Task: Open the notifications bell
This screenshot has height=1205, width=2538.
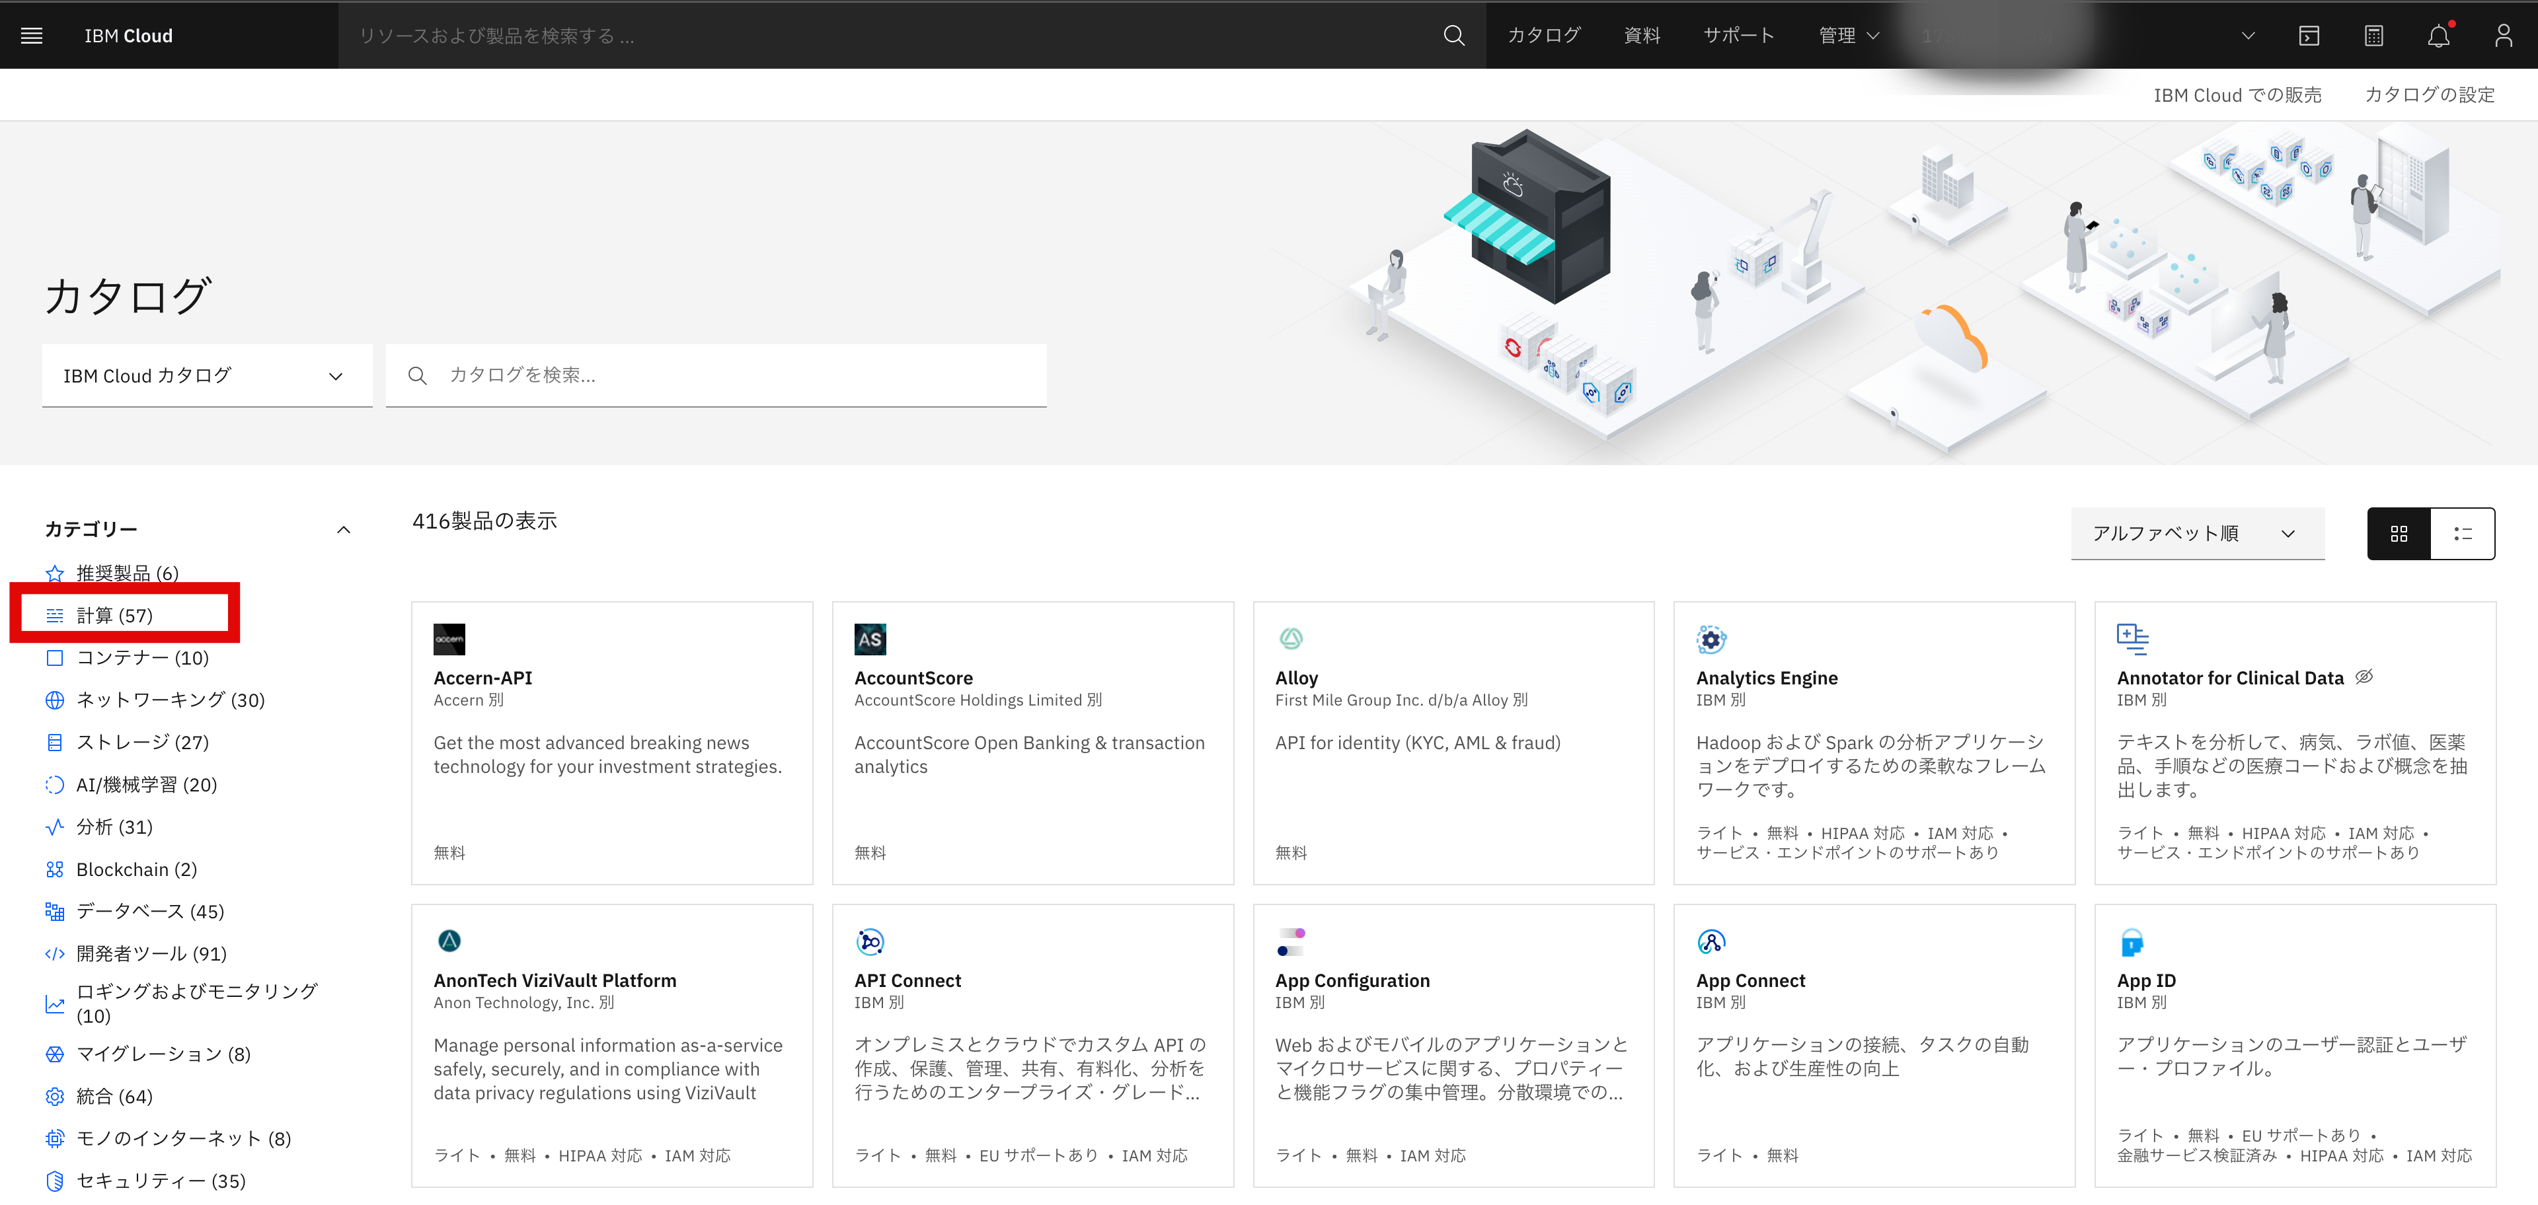Action: click(x=2438, y=36)
